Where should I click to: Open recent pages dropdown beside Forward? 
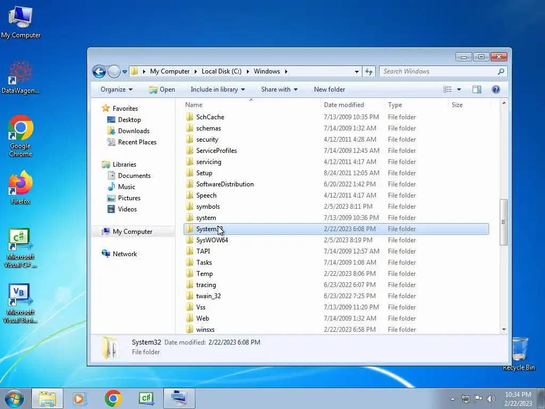click(125, 72)
